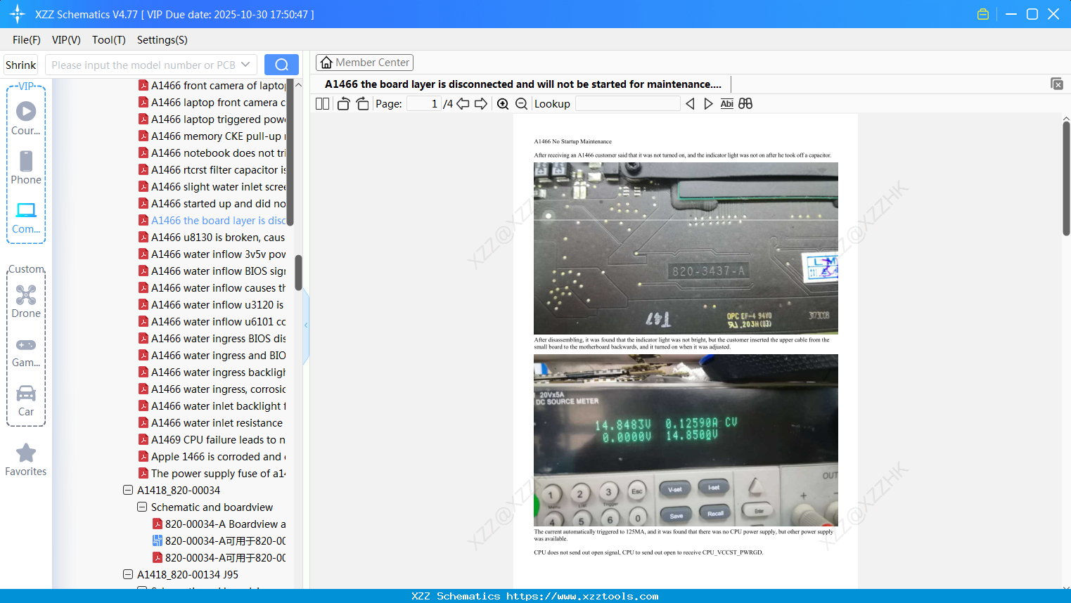Zoom out of the document

coord(521,104)
